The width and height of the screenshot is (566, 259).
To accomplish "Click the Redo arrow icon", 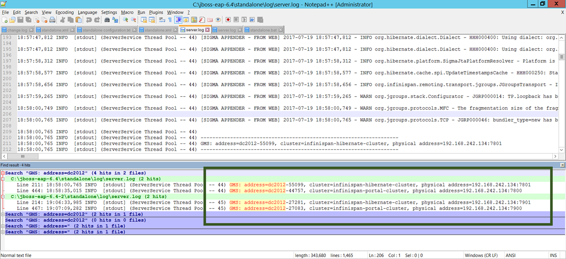I will pyautogui.click(x=97, y=20).
